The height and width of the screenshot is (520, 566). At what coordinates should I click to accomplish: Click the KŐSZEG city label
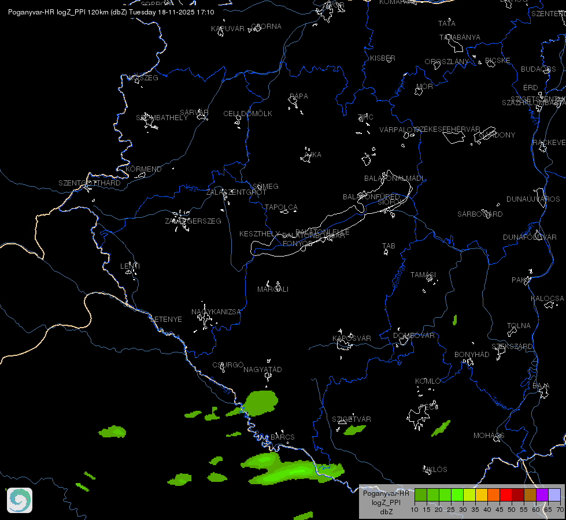(x=143, y=77)
